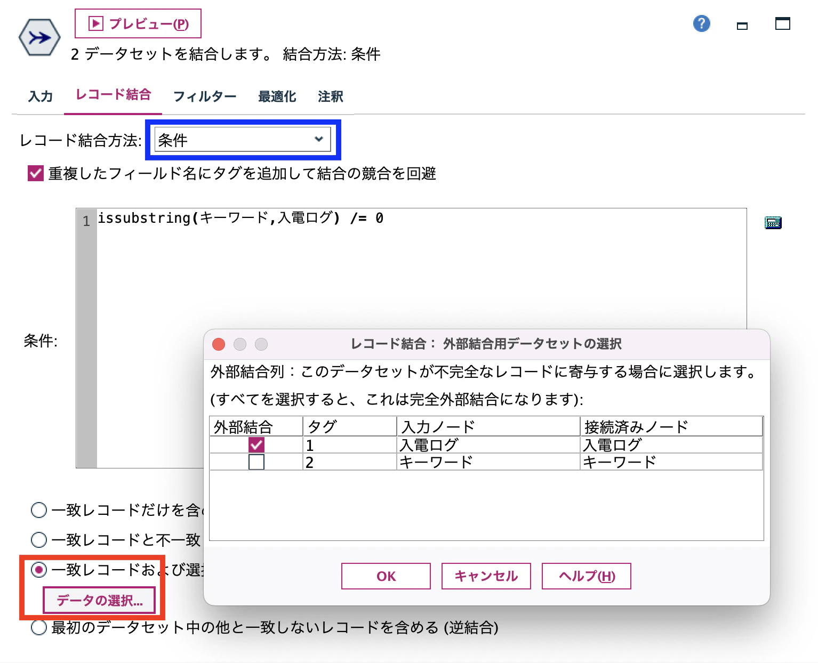
Task: Switch to the レコード結合 tab
Action: [113, 95]
